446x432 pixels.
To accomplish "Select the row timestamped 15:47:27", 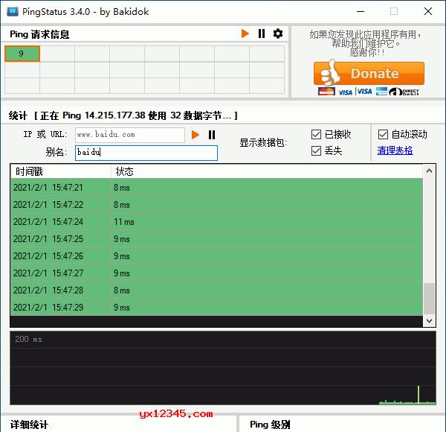I will 216,273.
